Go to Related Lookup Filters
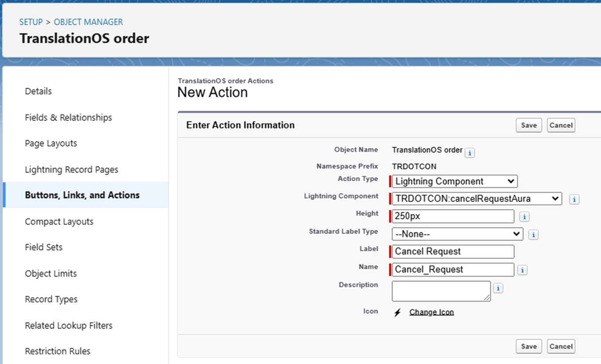This screenshot has width=601, height=364. [69, 325]
